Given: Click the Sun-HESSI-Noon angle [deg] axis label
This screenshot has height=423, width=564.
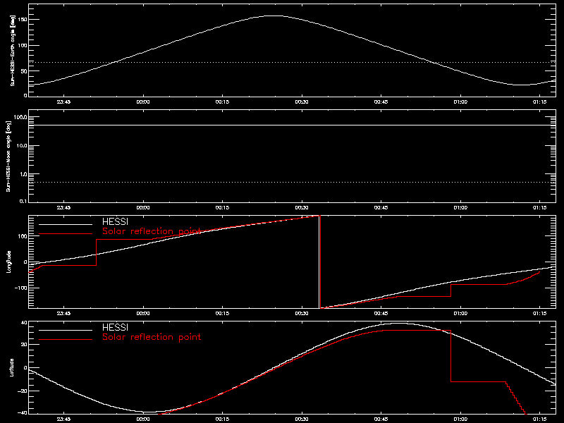Looking at the screenshot, I should coord(8,157).
